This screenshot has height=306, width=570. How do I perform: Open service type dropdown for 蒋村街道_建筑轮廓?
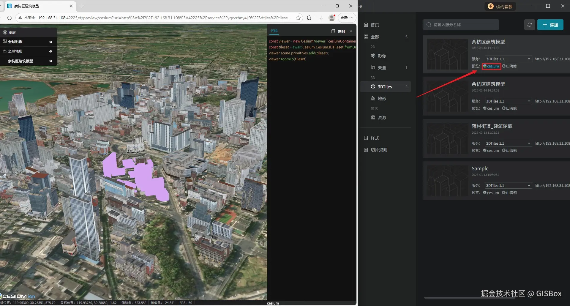coord(508,143)
